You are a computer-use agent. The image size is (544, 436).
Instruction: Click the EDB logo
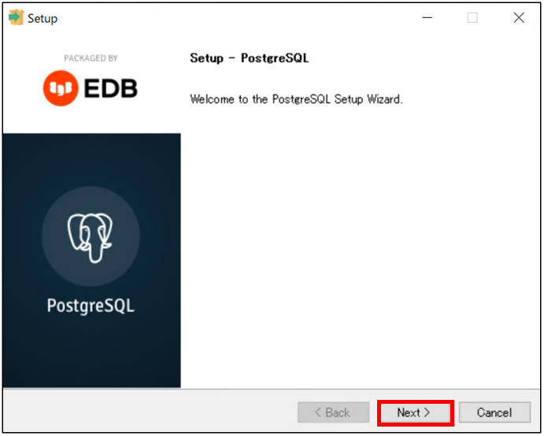click(91, 88)
